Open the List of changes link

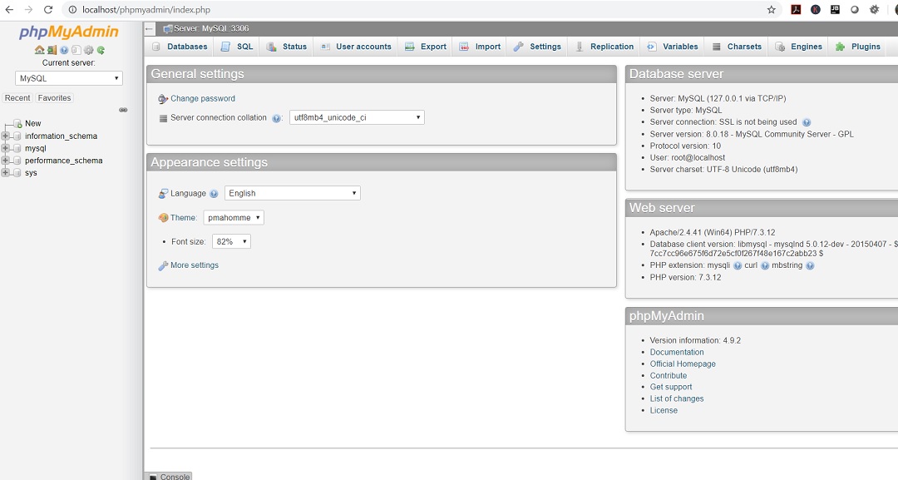pos(677,398)
